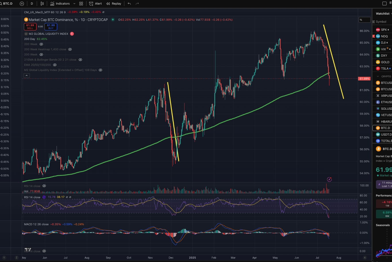Select the CM_Ult_MacD_MTF indicator legend
Viewport: 392px width, 262px height.
(x=45, y=12)
